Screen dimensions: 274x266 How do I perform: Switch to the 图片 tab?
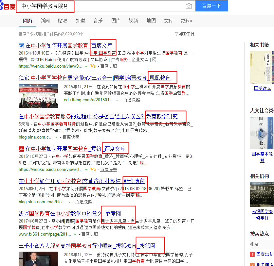(x=116, y=21)
